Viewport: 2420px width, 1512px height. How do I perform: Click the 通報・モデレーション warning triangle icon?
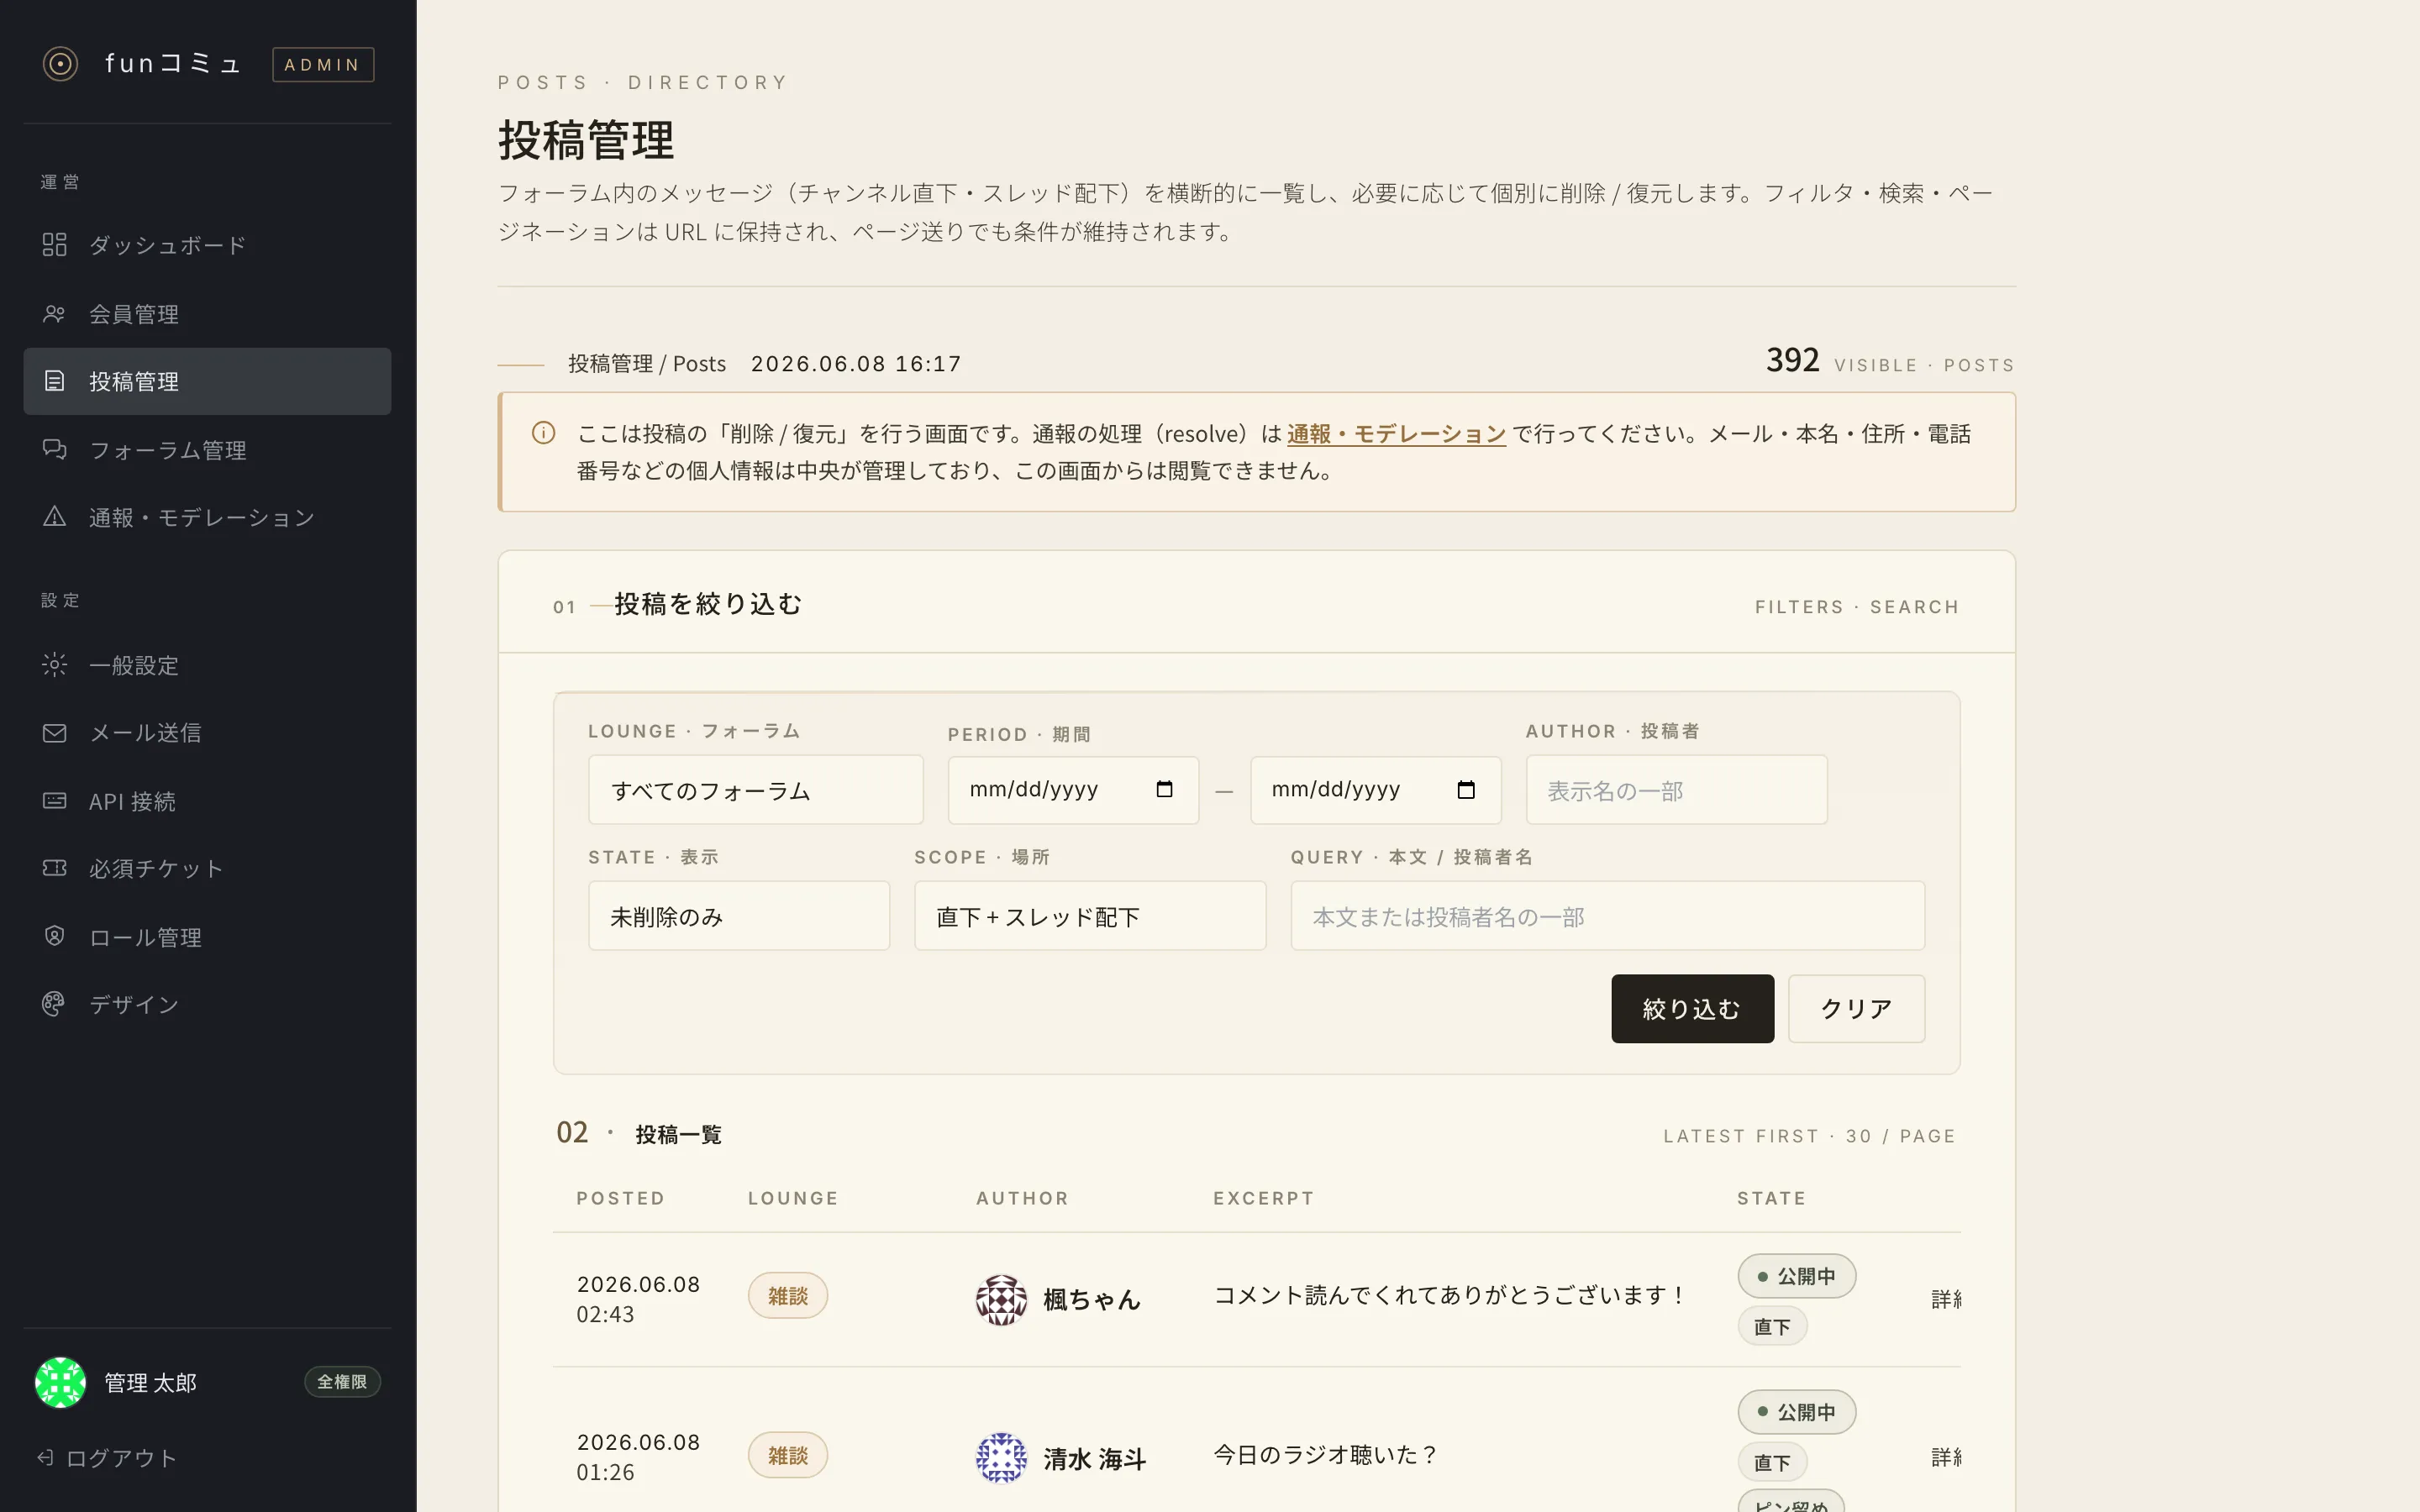[x=54, y=517]
